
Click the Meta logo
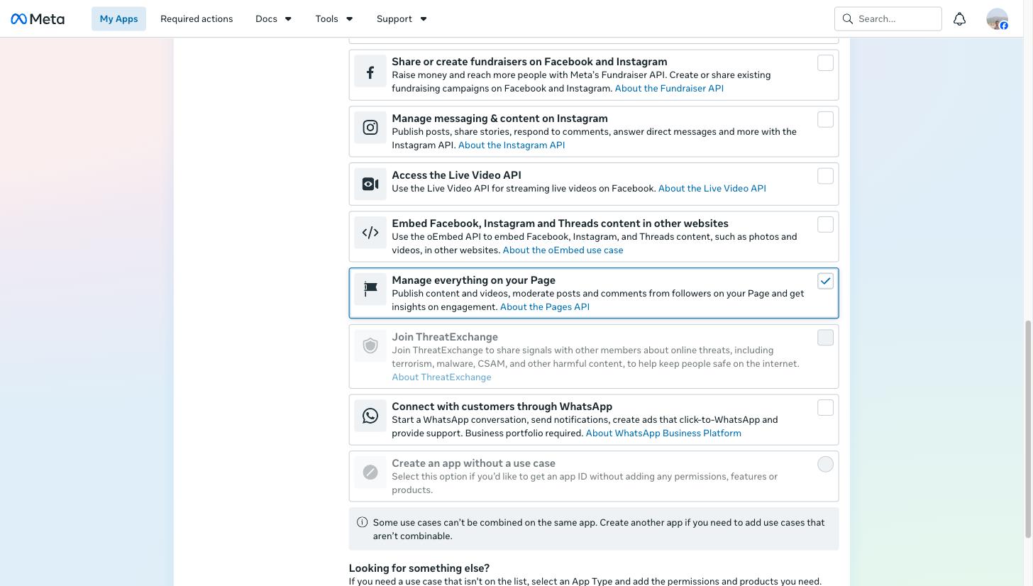tap(38, 19)
